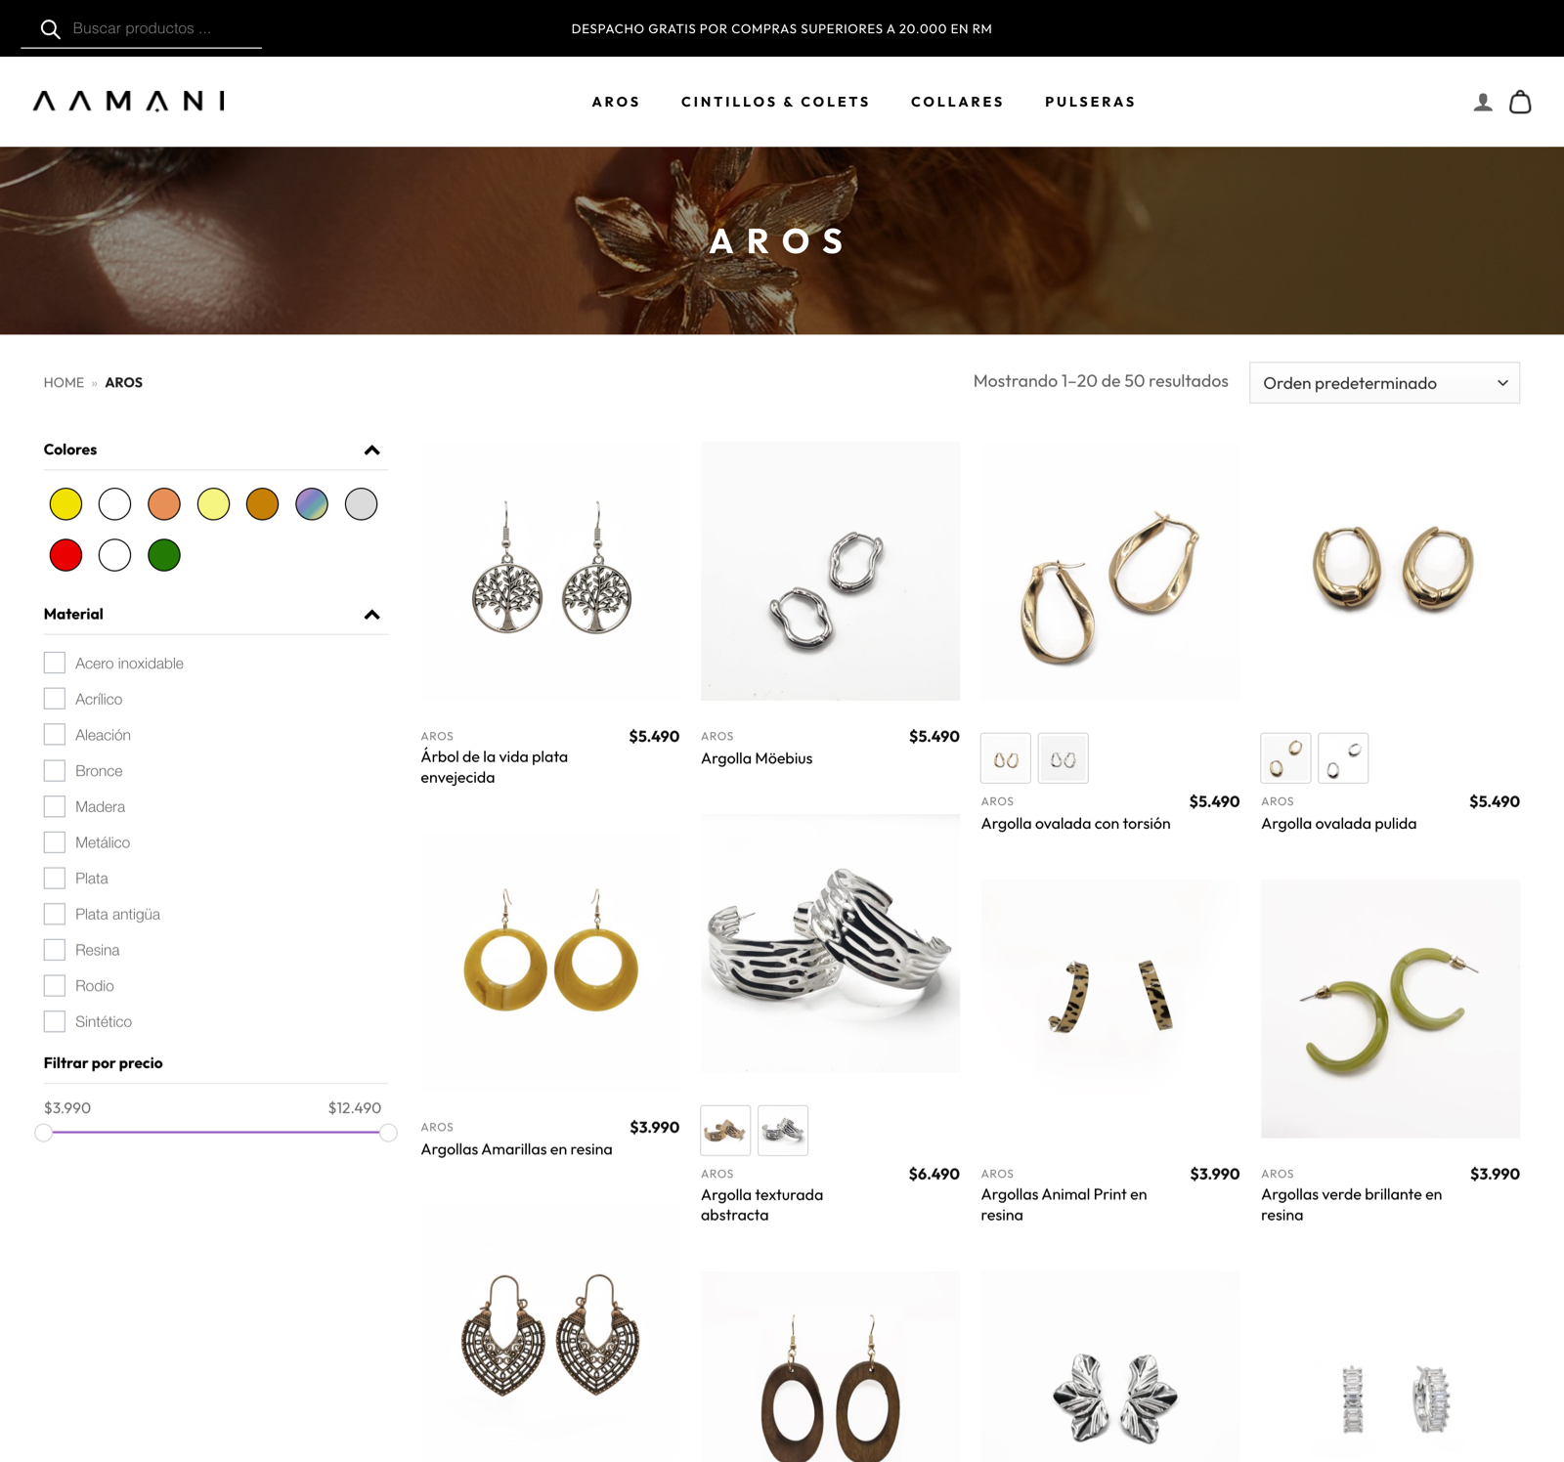Go to HOME breadcrumb link

[64, 382]
